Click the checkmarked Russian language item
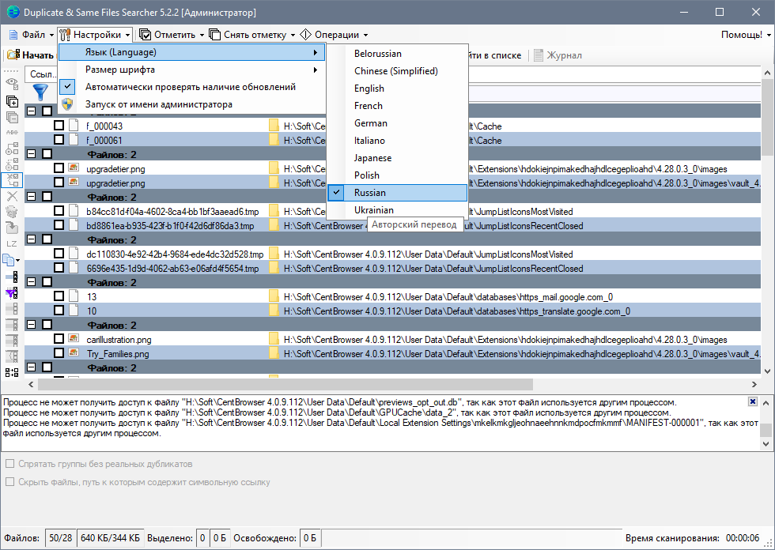Image resolution: width=775 pixels, height=550 pixels. (397, 193)
